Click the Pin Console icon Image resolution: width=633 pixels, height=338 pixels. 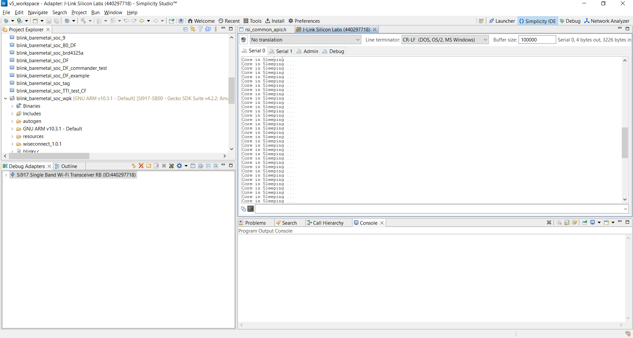click(585, 223)
